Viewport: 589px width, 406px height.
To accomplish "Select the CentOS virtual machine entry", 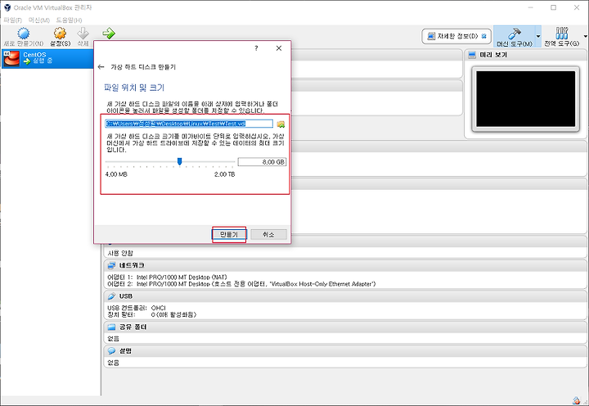I will pos(47,59).
